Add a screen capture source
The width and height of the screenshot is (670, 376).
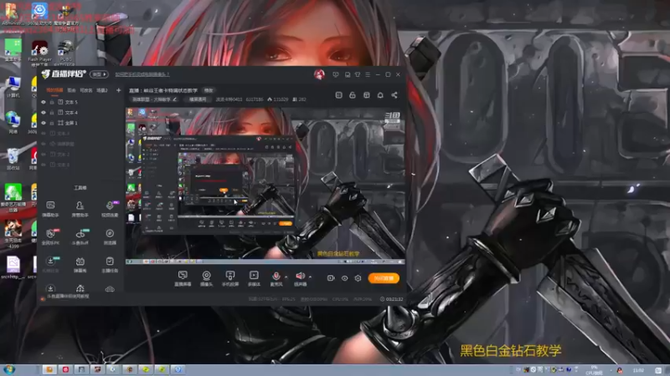coord(183,278)
